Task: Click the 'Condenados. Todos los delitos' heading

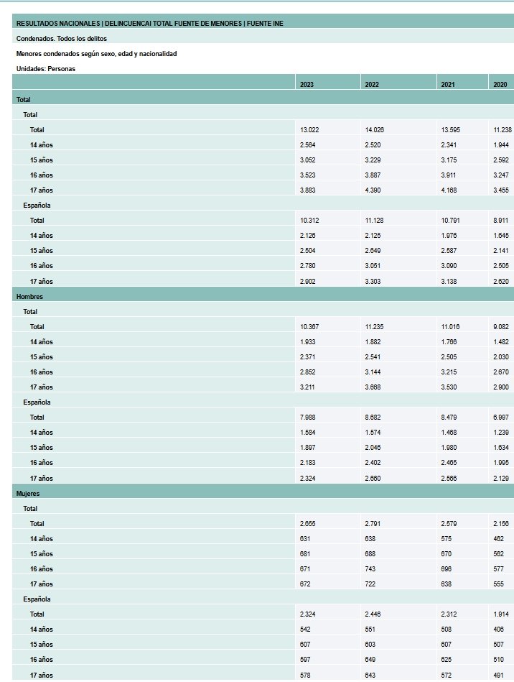Action: point(61,38)
